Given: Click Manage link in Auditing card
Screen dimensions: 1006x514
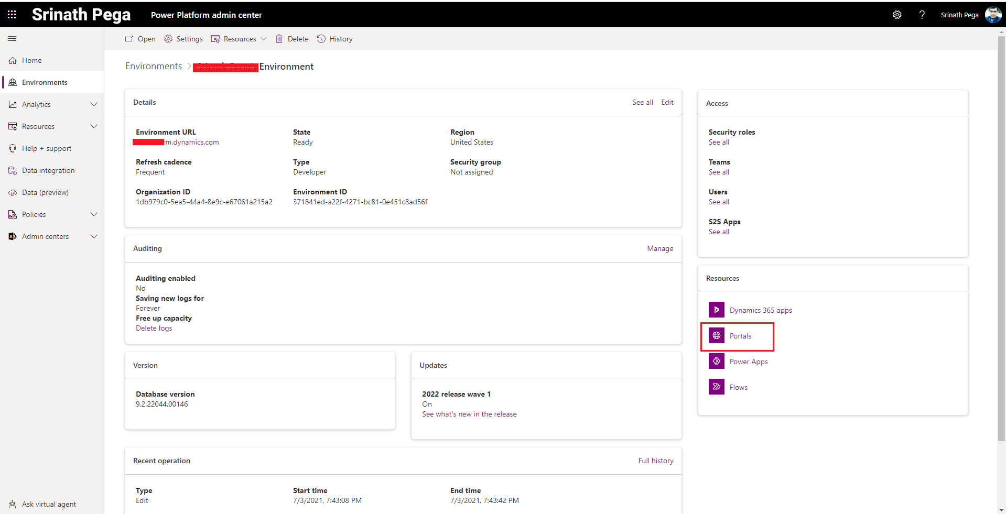Looking at the screenshot, I should click(660, 248).
